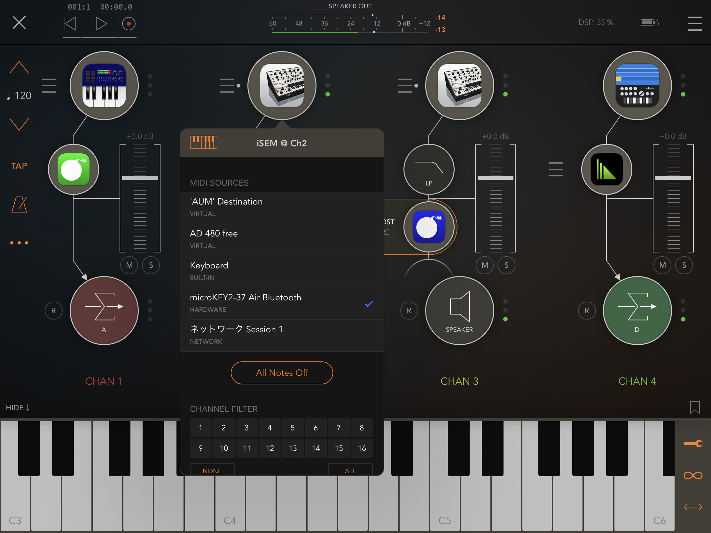The width and height of the screenshot is (711, 533).
Task: Open the menu beside Chan 4's green-bars effect
Action: point(555,169)
